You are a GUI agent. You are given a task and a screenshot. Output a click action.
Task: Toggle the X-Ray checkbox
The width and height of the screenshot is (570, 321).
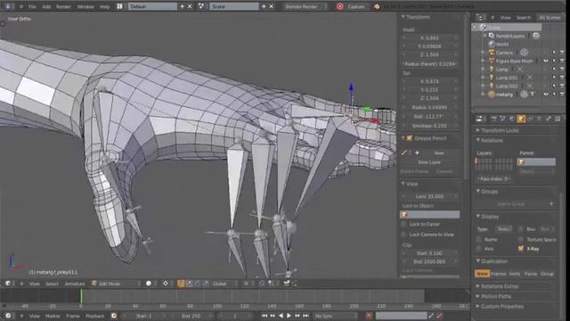[520, 249]
